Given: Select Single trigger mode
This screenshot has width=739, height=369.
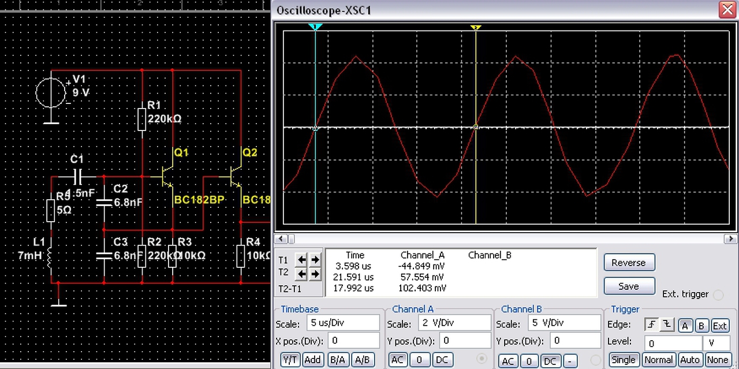Looking at the screenshot, I should tap(623, 360).
